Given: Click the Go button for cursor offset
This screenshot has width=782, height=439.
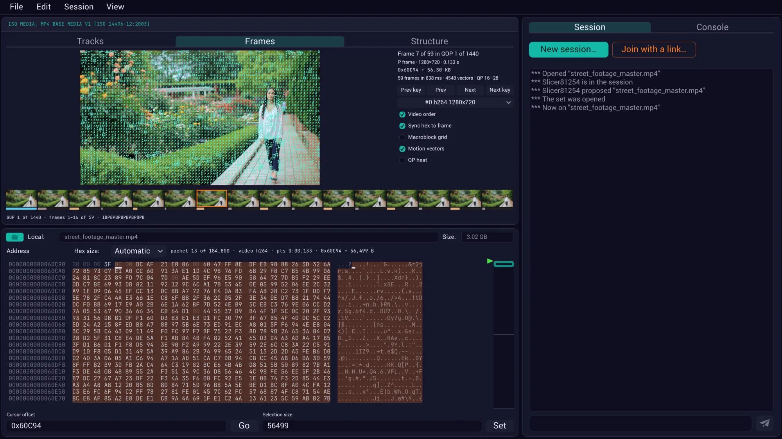Looking at the screenshot, I should (244, 426).
